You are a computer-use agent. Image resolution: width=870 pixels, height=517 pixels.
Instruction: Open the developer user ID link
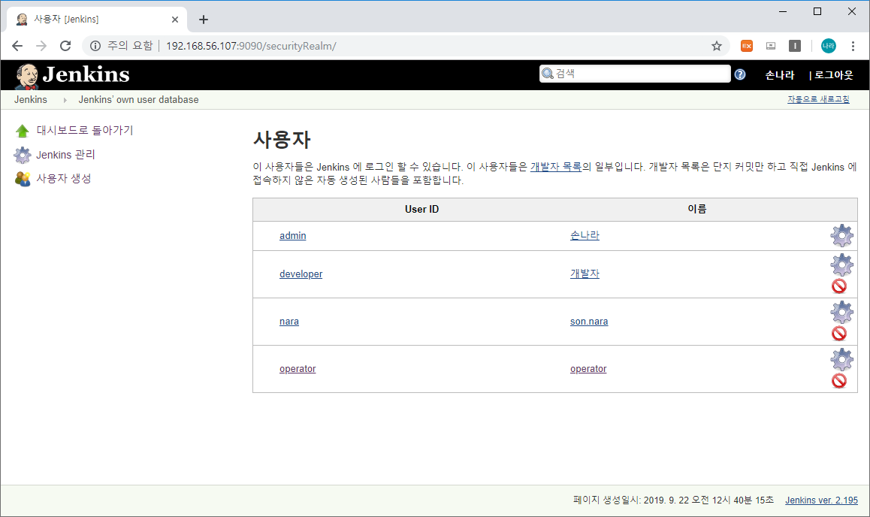[x=301, y=274]
